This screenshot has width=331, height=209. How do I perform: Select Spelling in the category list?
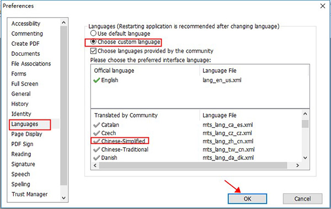(x=21, y=184)
